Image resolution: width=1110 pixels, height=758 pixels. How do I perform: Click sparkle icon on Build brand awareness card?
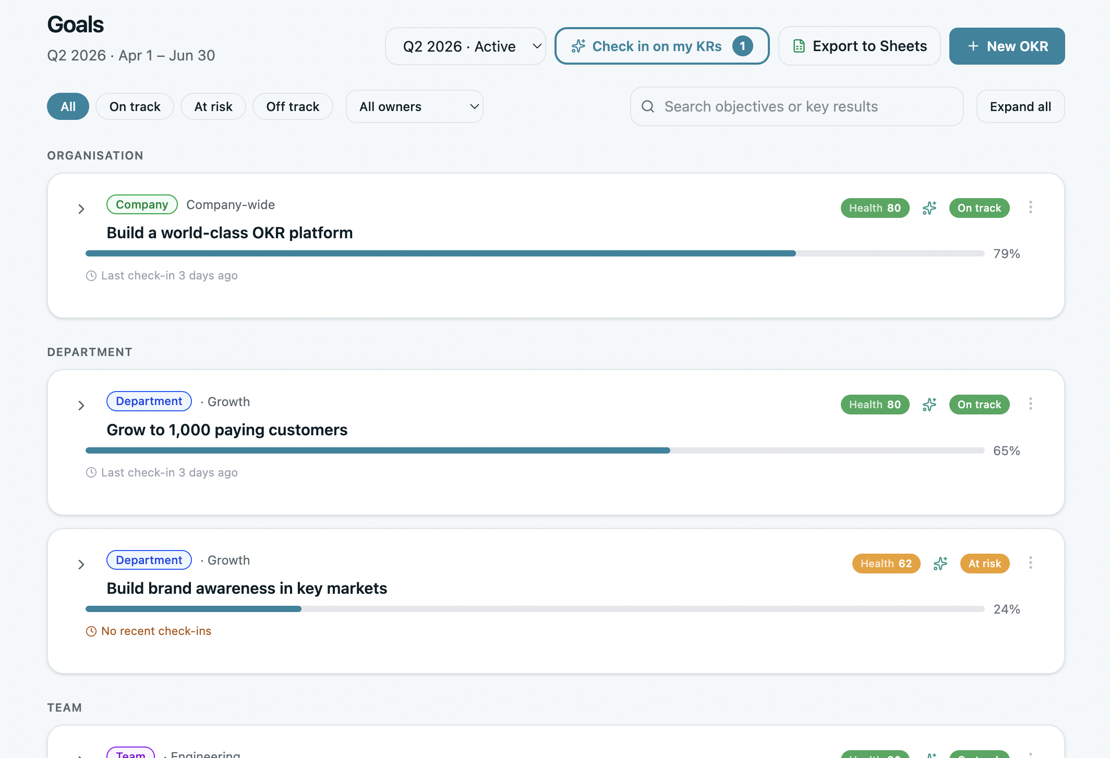click(940, 564)
